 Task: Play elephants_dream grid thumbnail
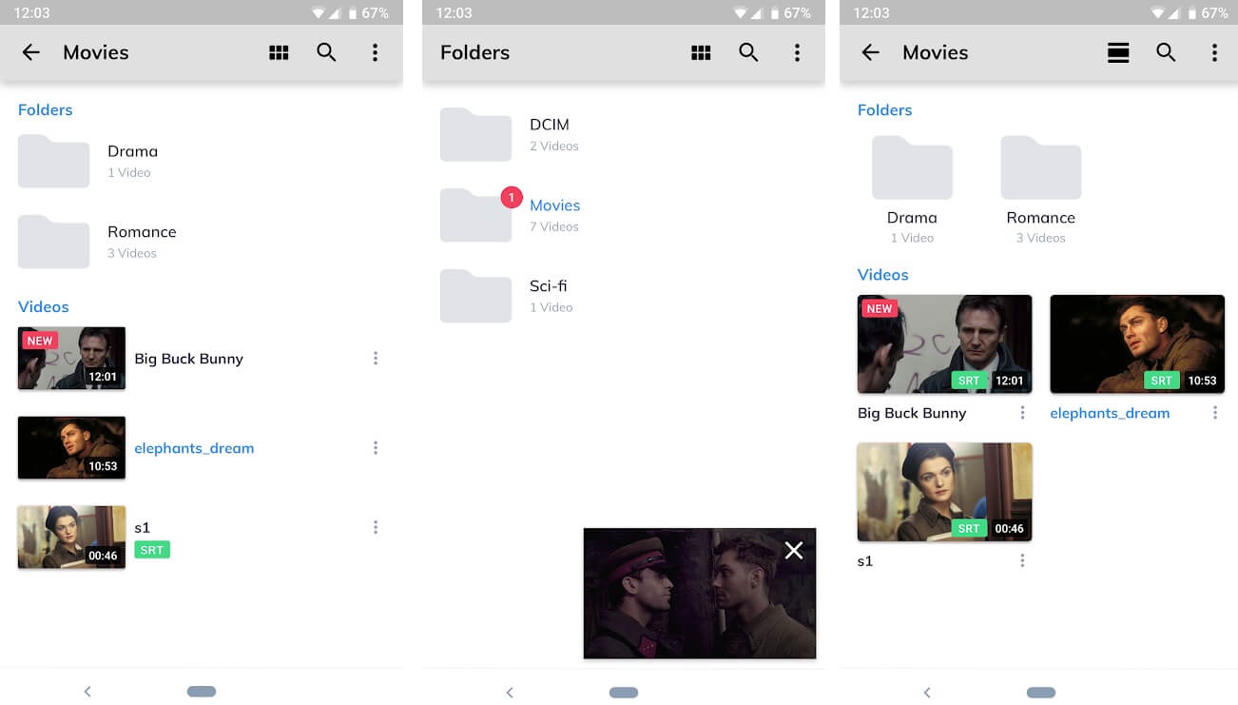(x=1137, y=343)
